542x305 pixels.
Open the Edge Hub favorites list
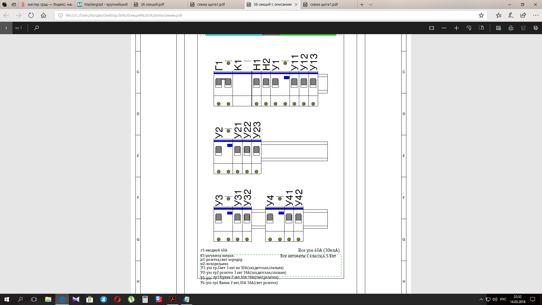tap(499, 15)
